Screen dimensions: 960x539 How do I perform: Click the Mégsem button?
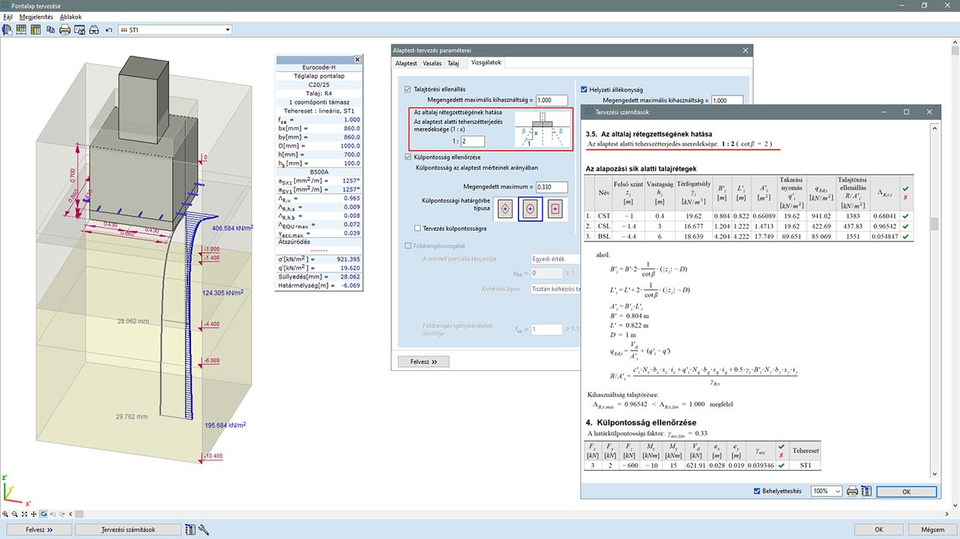[932, 530]
